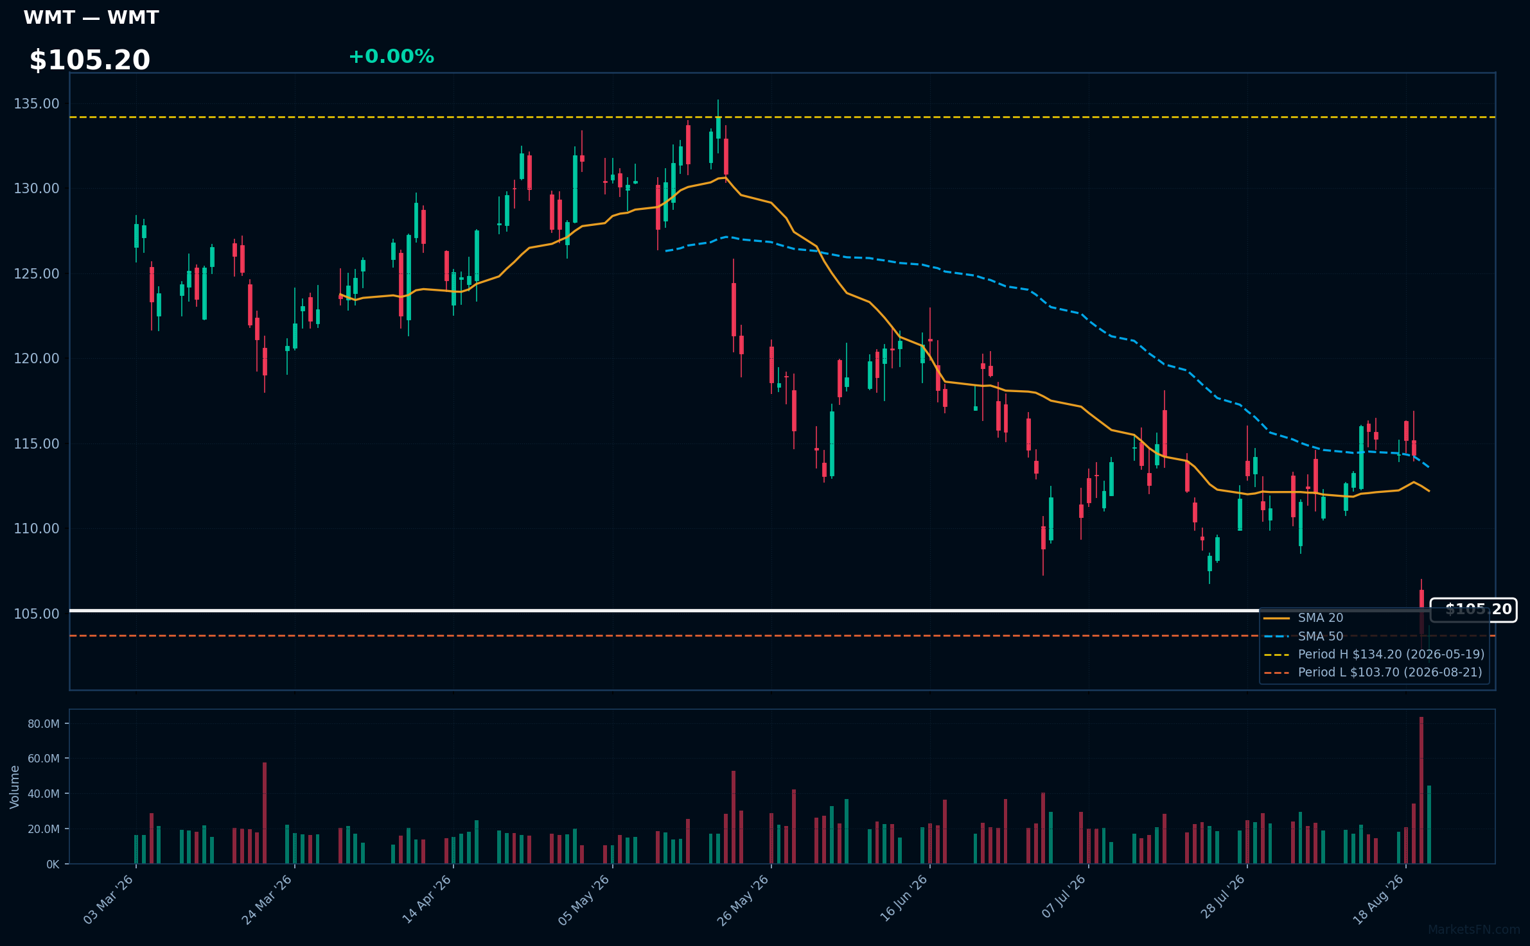Click the 115.00 price axis label
Image resolution: width=1530 pixels, height=946 pixels.
(x=37, y=444)
